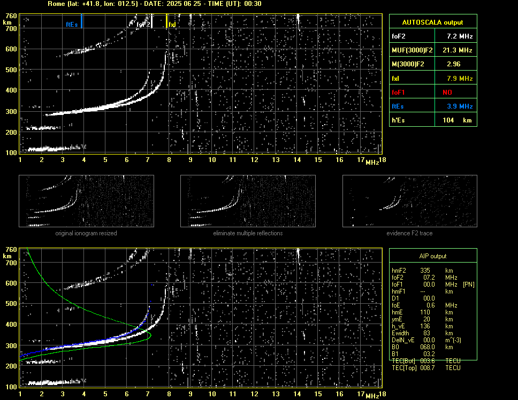
Task: Open the 'original ionogram resized' thumbnail
Action: point(86,201)
